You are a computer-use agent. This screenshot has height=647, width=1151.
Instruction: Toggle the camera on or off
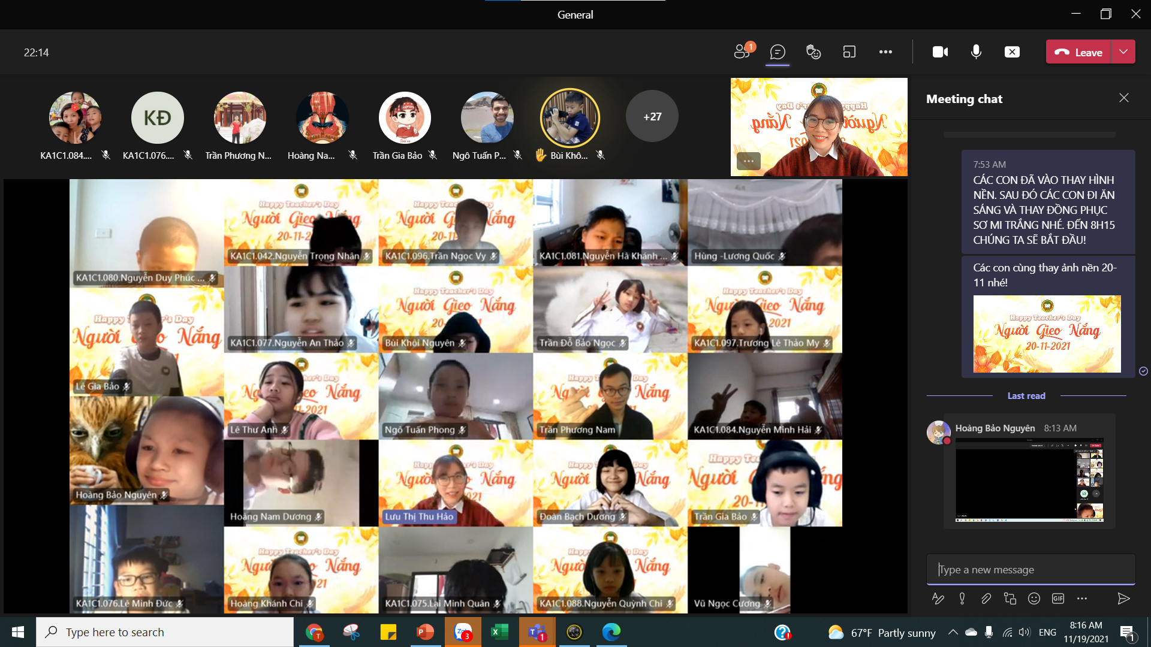[940, 52]
